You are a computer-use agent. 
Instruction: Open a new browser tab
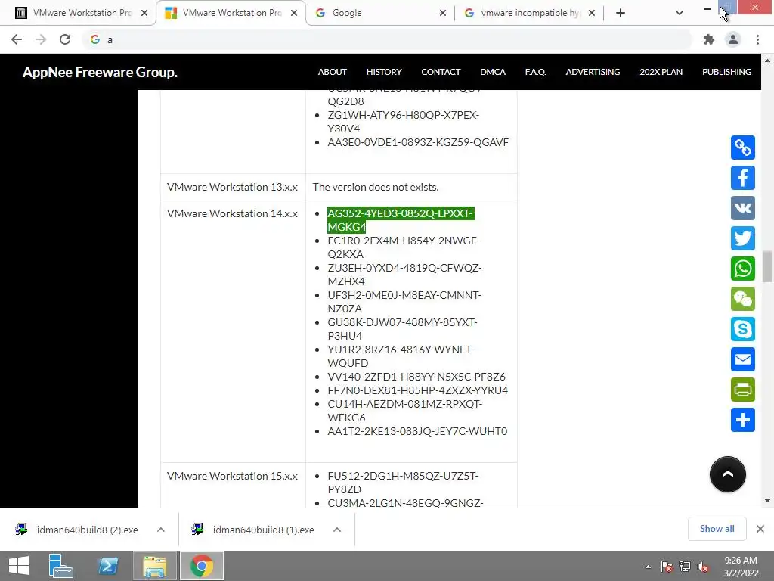pos(621,13)
